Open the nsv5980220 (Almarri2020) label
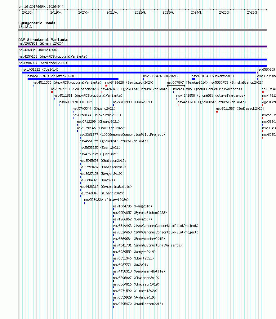Screen dimensions: 276x319 106,200
